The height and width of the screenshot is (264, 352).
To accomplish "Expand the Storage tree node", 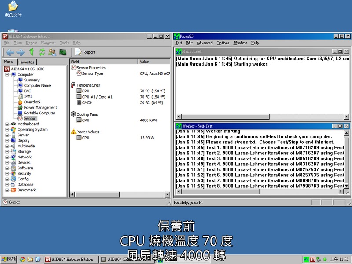I will click(x=7, y=151).
